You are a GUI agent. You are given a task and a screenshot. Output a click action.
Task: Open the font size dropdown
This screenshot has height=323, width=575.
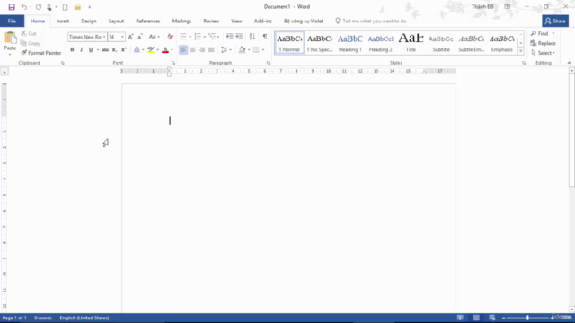click(x=122, y=37)
